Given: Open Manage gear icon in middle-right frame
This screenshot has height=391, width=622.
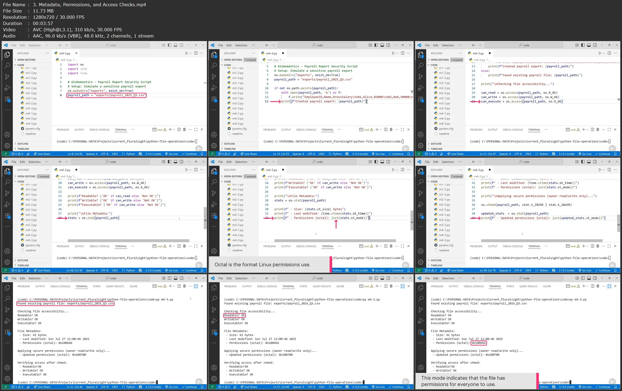Looking at the screenshot, I should click(x=421, y=262).
